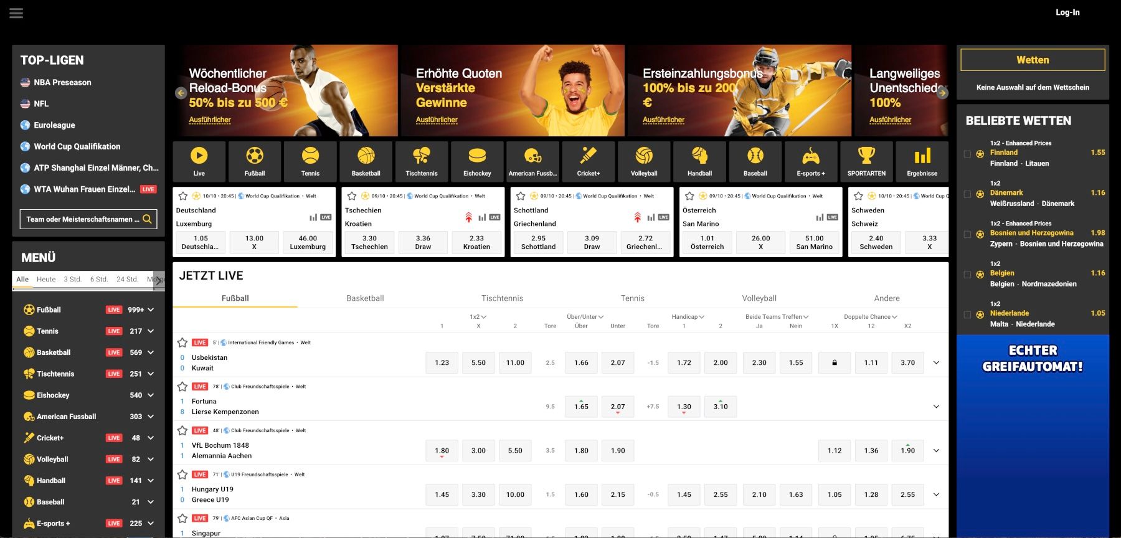The height and width of the screenshot is (538, 1121).
Task: Click the Log-In button
Action: pyautogui.click(x=1067, y=12)
